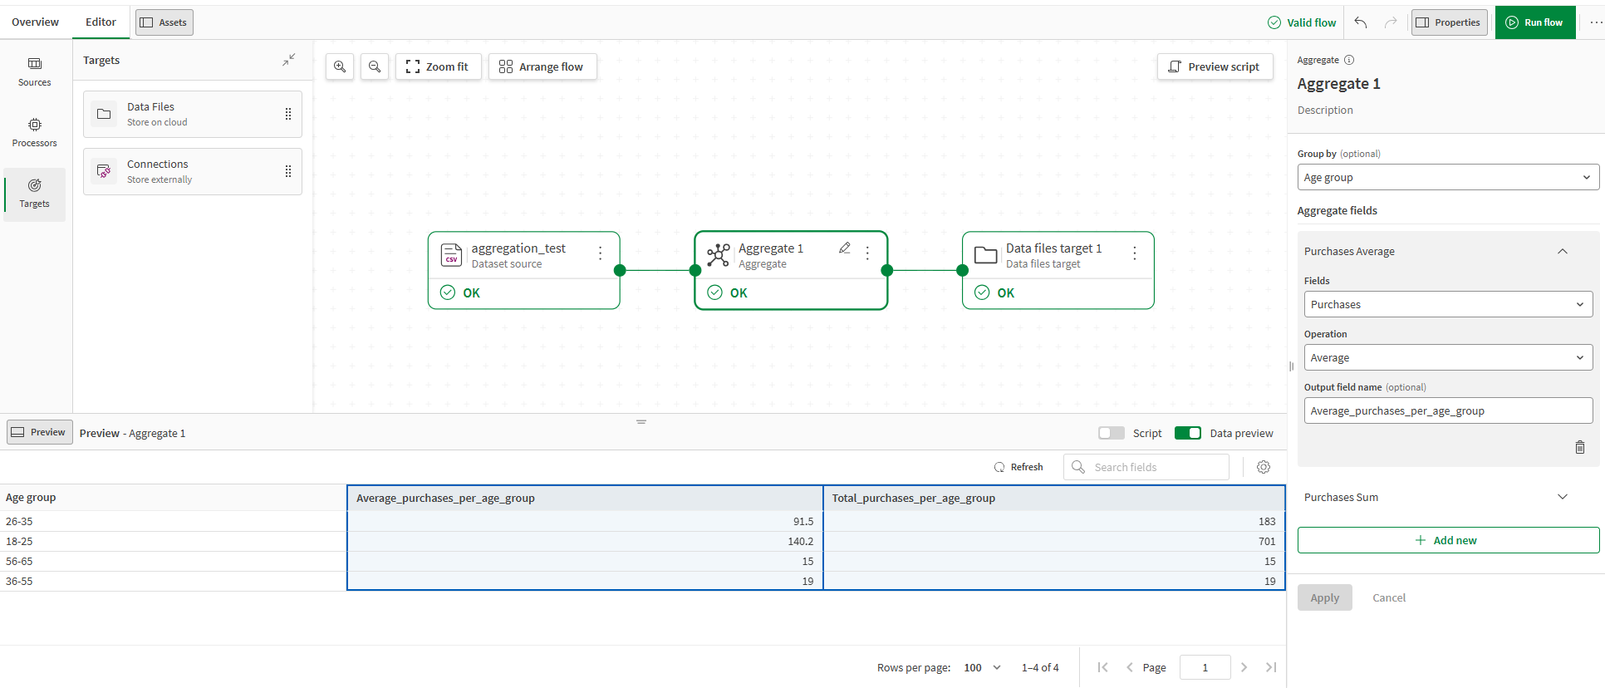Click the Apply button

(x=1324, y=597)
